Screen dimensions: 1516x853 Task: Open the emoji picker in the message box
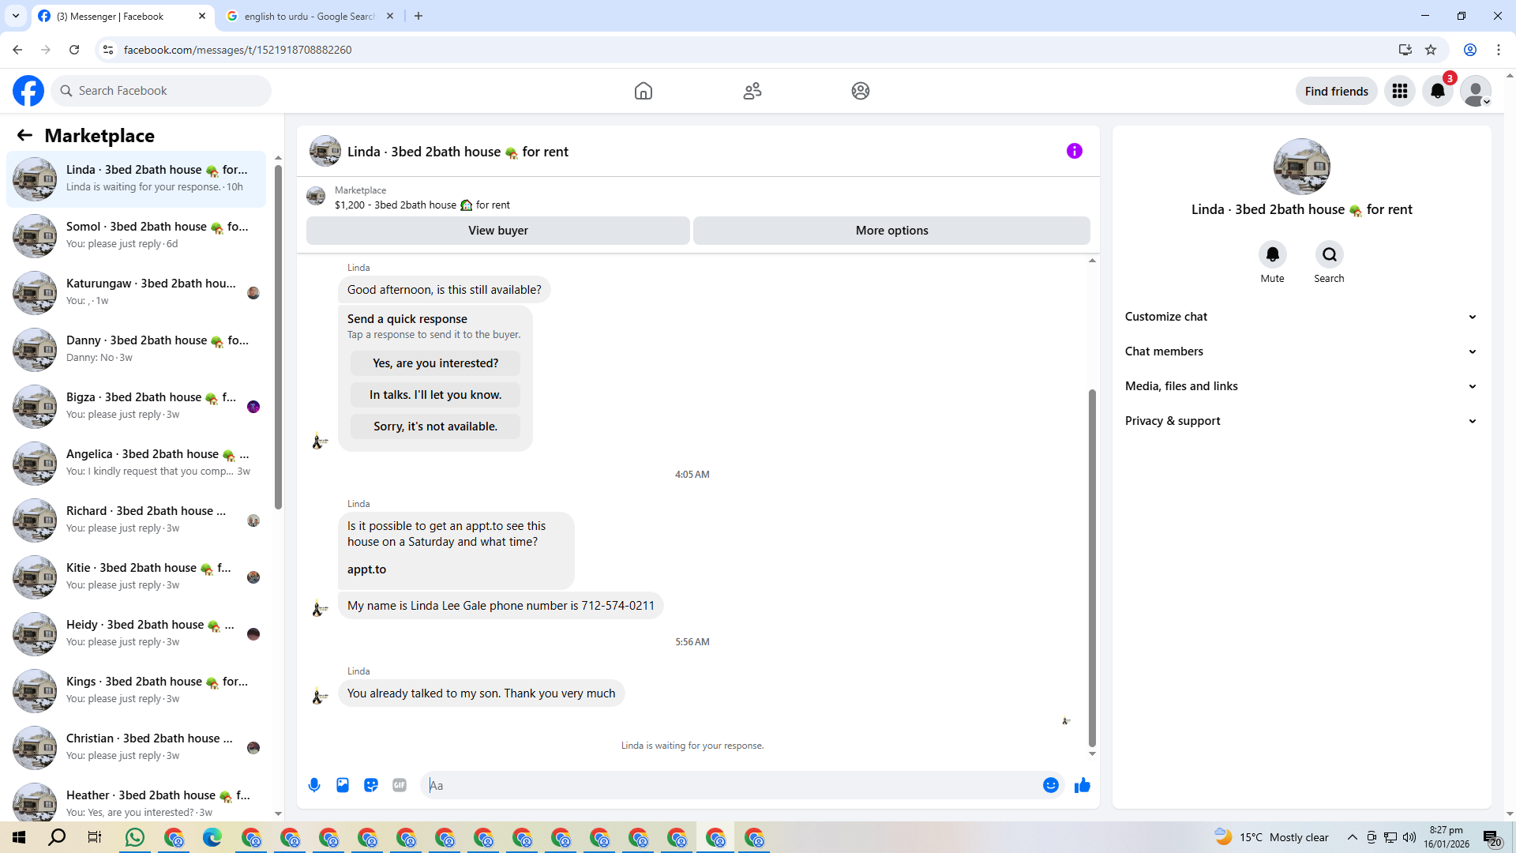(x=1050, y=785)
